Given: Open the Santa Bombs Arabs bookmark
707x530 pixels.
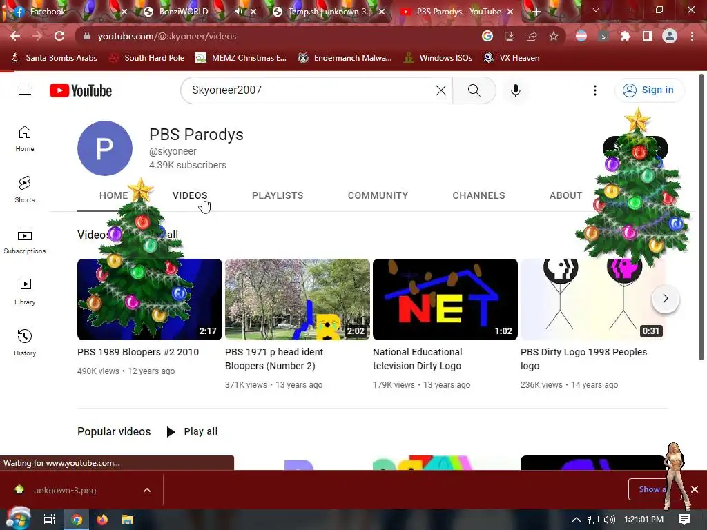Looking at the screenshot, I should [54, 58].
